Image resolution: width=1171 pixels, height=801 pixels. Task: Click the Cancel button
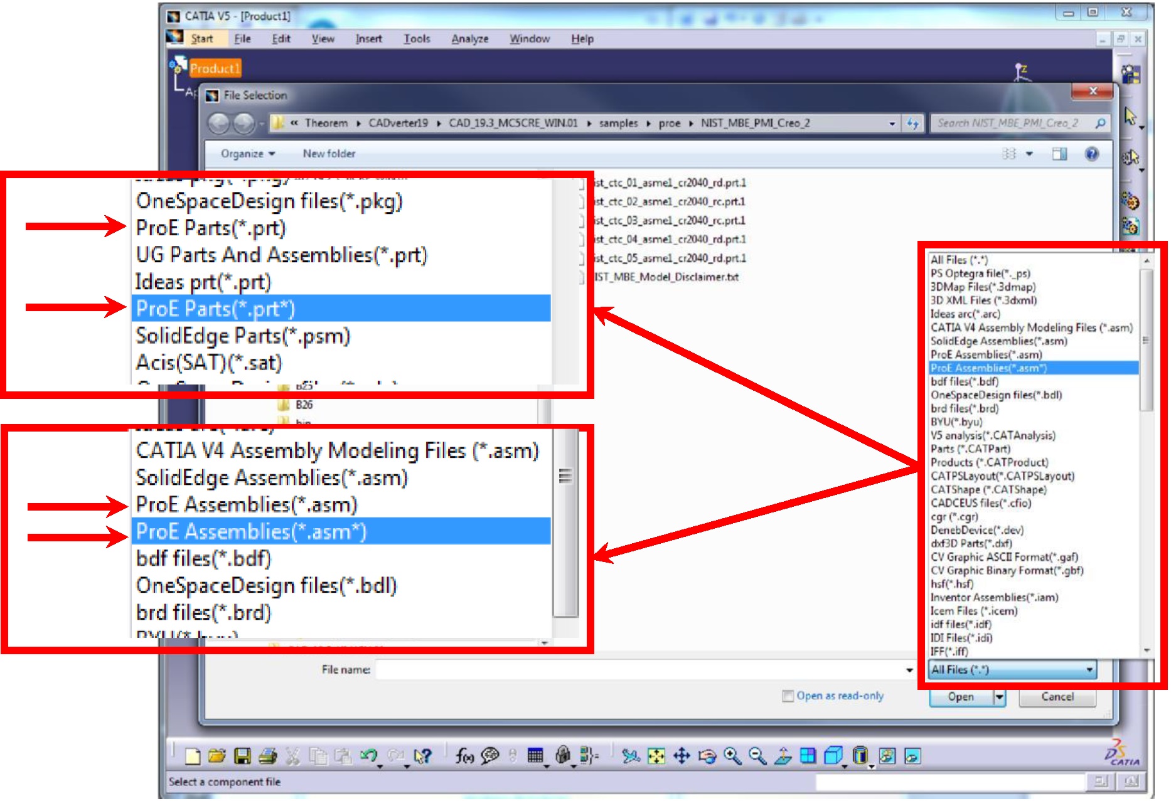coord(1057,697)
